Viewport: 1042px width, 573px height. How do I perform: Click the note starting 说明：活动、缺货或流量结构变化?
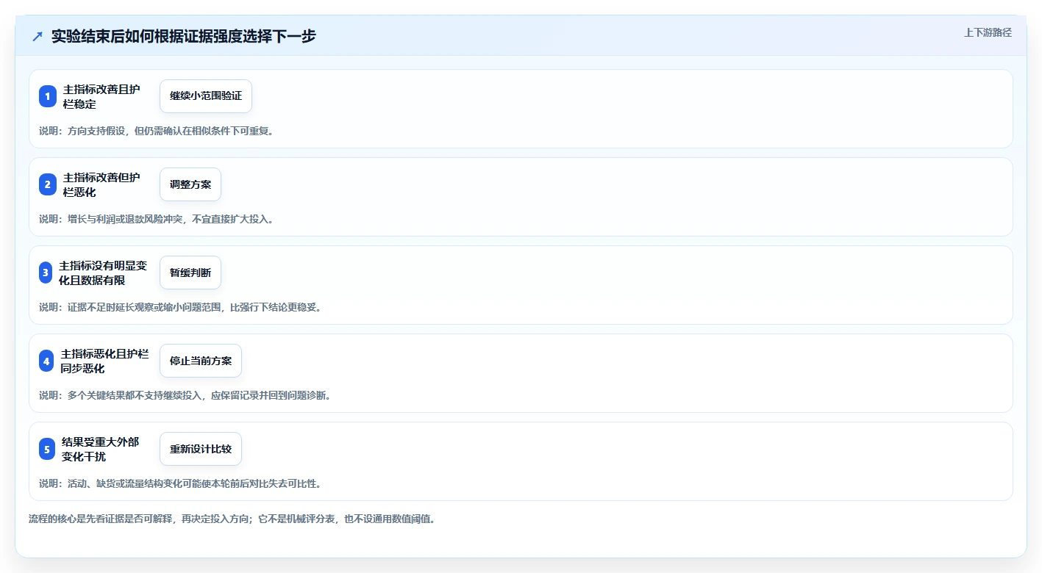(180, 483)
